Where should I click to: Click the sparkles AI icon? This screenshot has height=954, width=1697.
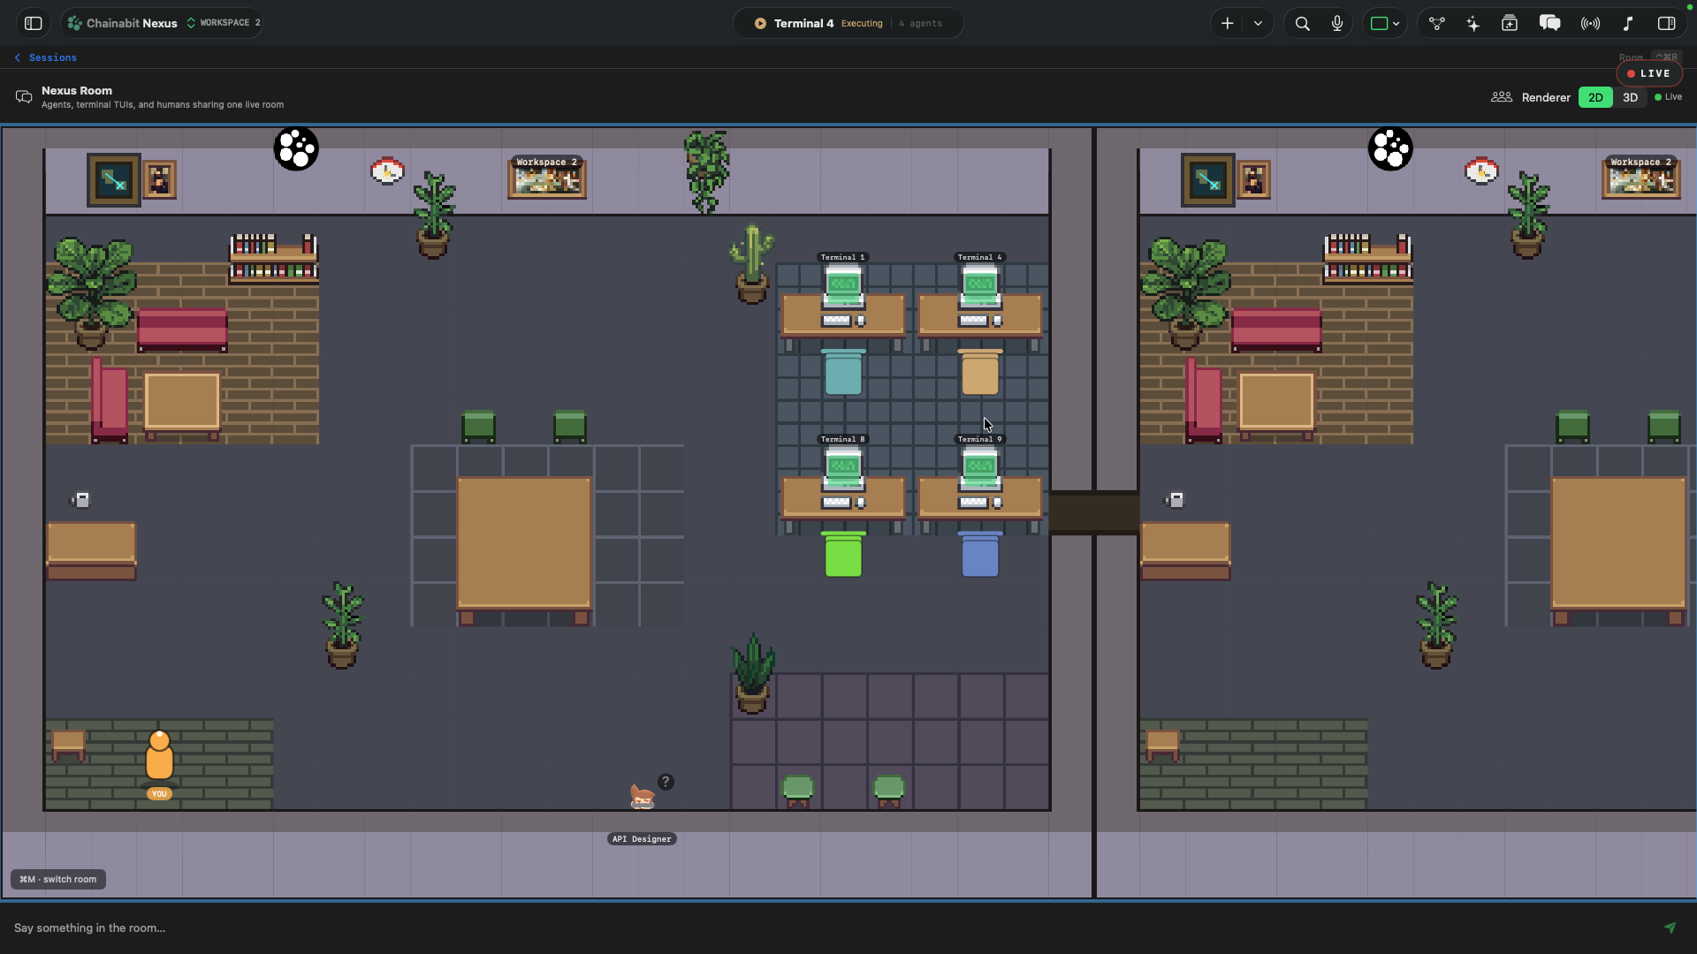click(x=1473, y=24)
